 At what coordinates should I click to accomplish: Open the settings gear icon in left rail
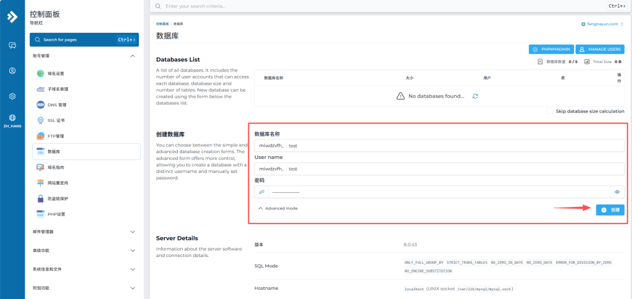(12, 96)
